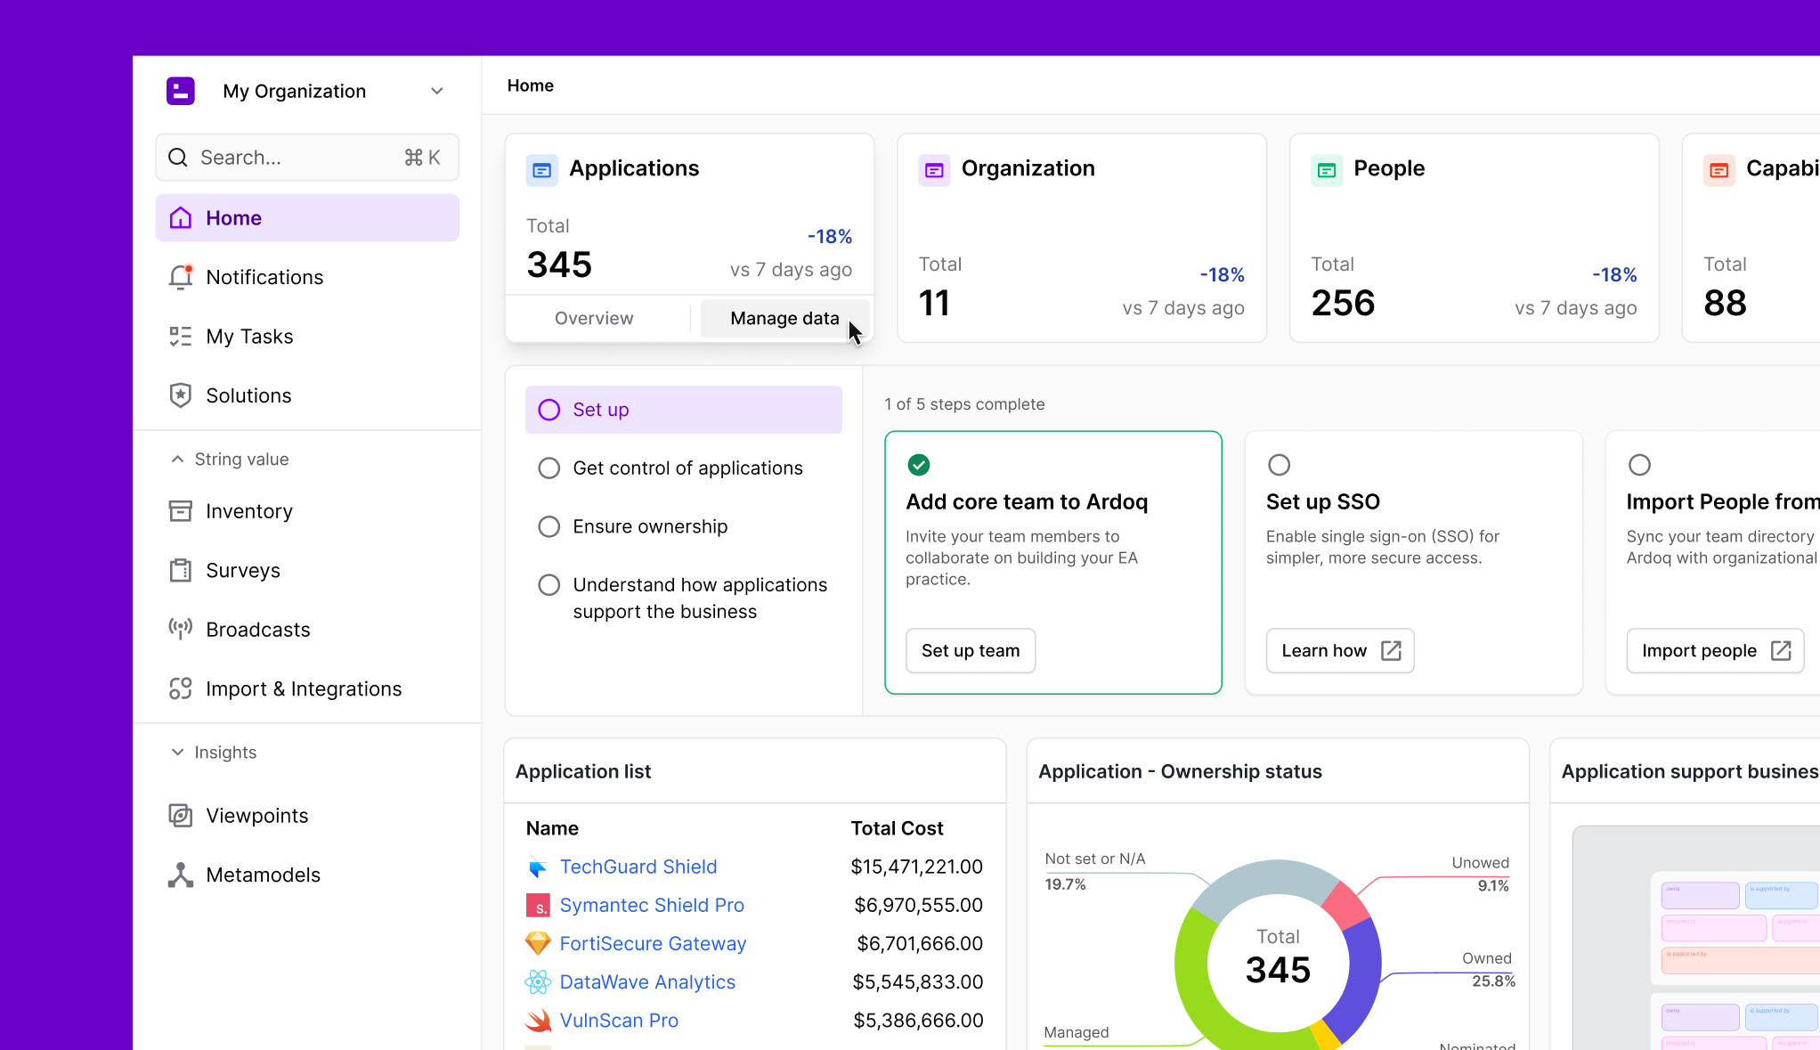Click the Metamodels icon

[x=181, y=875]
